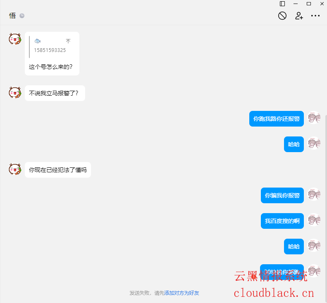Viewport: 327px width, 303px height.
Task: Click the arrow icon in the quoted message
Action: click(68, 41)
